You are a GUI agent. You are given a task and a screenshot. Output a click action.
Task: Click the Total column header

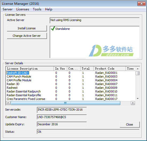click(x=87, y=69)
